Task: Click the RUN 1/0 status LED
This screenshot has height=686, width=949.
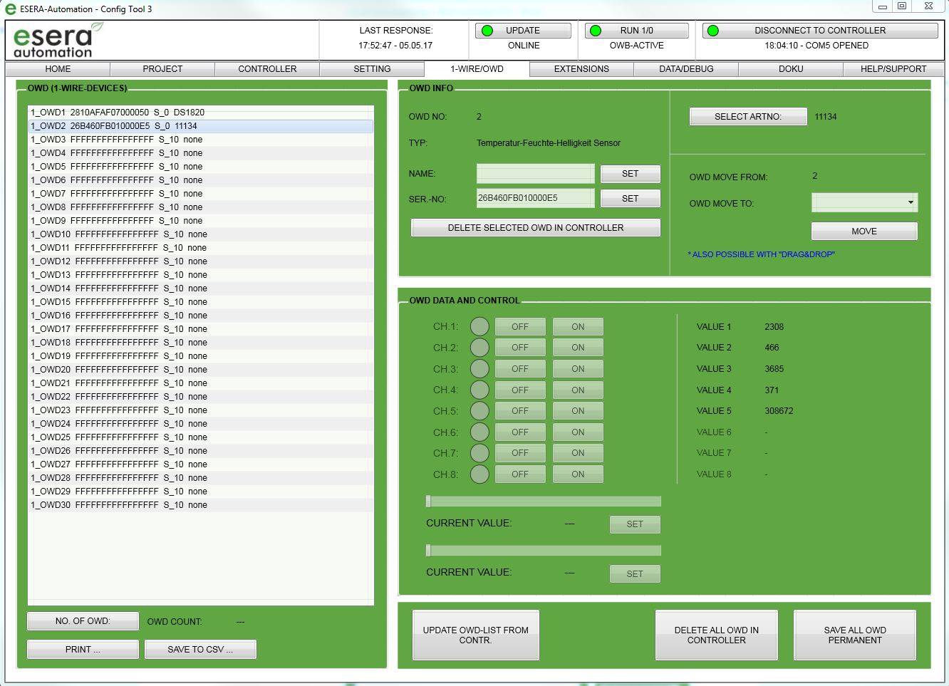Action: [596, 30]
